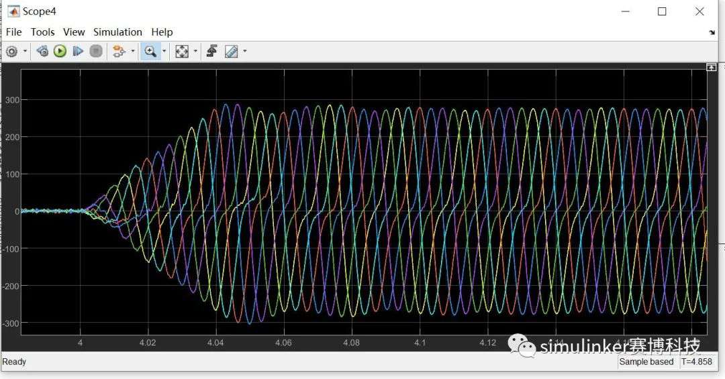
Task: Click the Step Back toolbar icon
Action: (42, 51)
